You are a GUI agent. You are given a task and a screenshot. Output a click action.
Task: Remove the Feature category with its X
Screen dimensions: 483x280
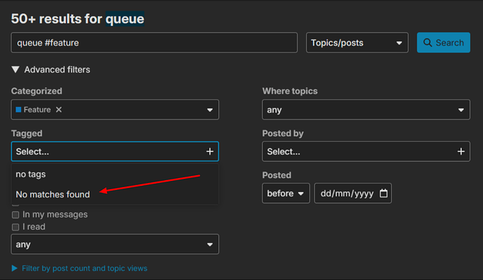[59, 110]
